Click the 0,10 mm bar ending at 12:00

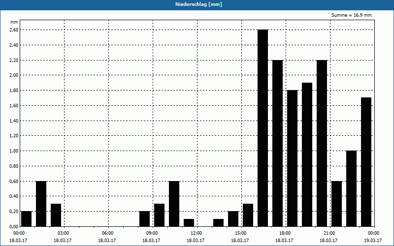pos(189,223)
